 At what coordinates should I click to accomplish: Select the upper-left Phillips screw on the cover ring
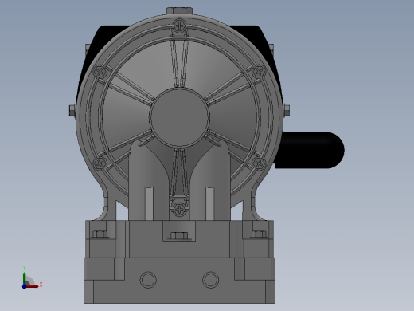click(100, 72)
